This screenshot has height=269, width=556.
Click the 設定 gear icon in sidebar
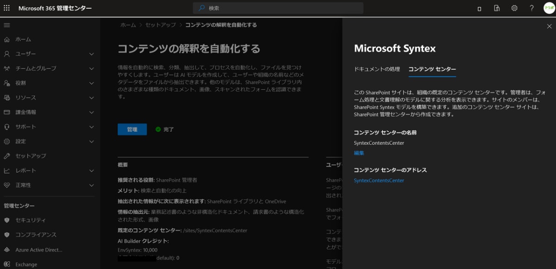pyautogui.click(x=6, y=141)
